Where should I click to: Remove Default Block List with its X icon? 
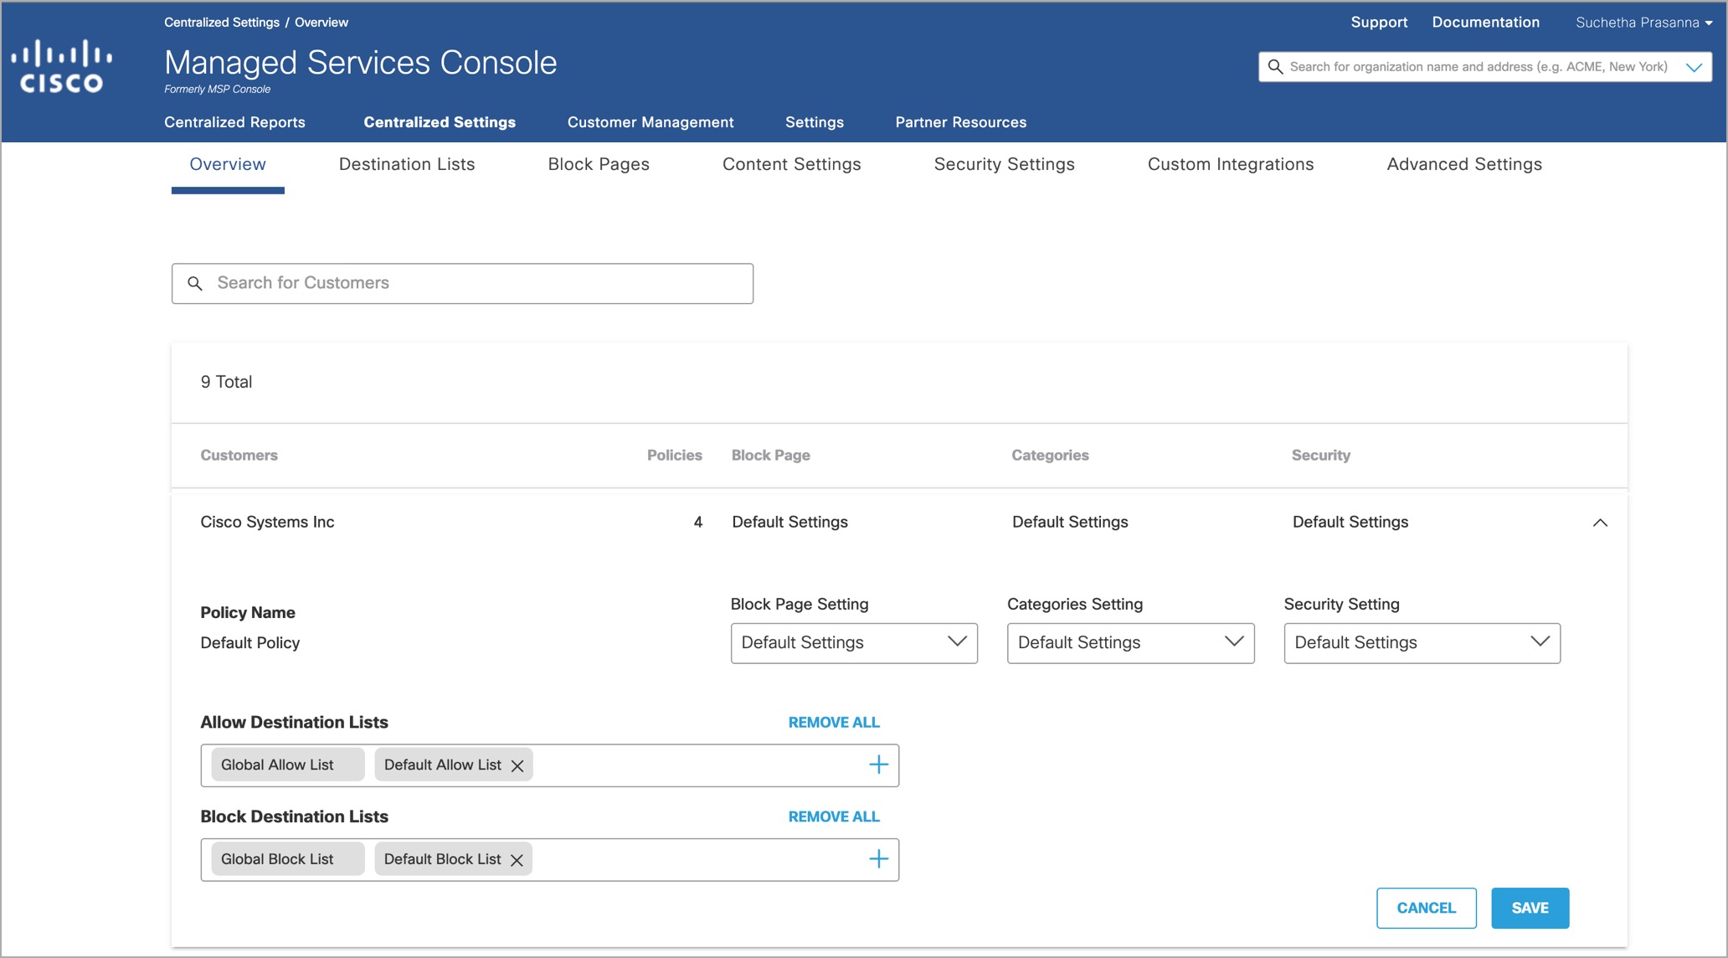click(517, 860)
